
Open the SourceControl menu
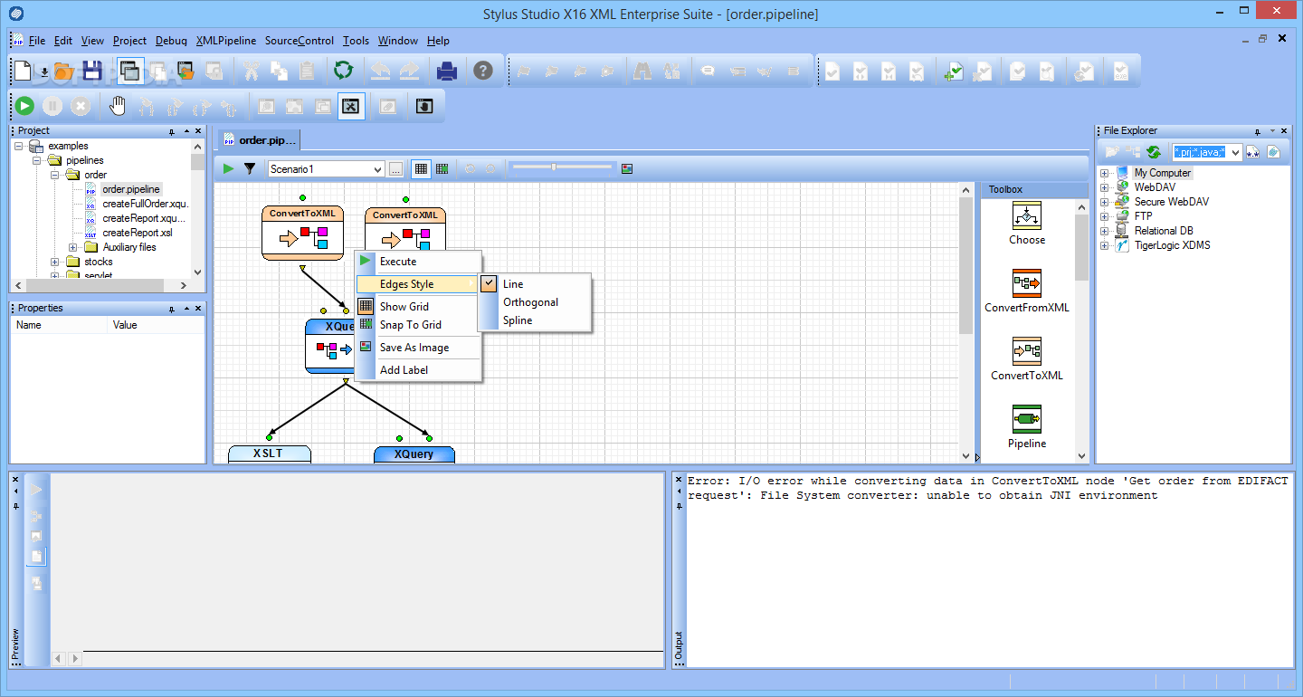(x=300, y=41)
